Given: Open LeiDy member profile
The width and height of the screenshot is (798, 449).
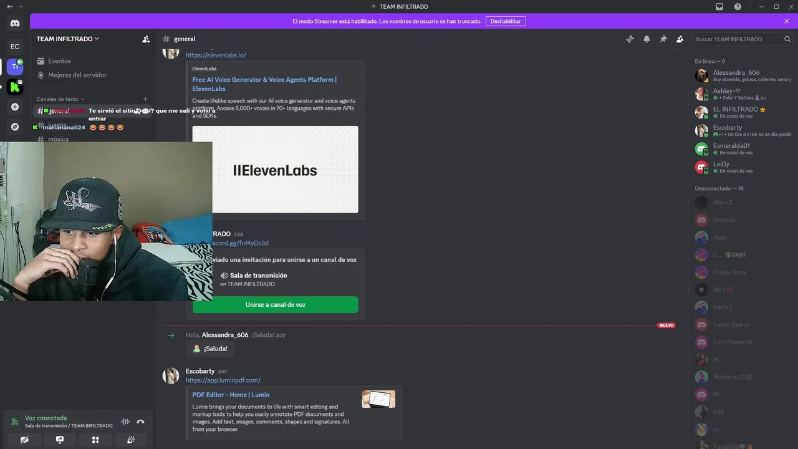Looking at the screenshot, I should pos(743,167).
